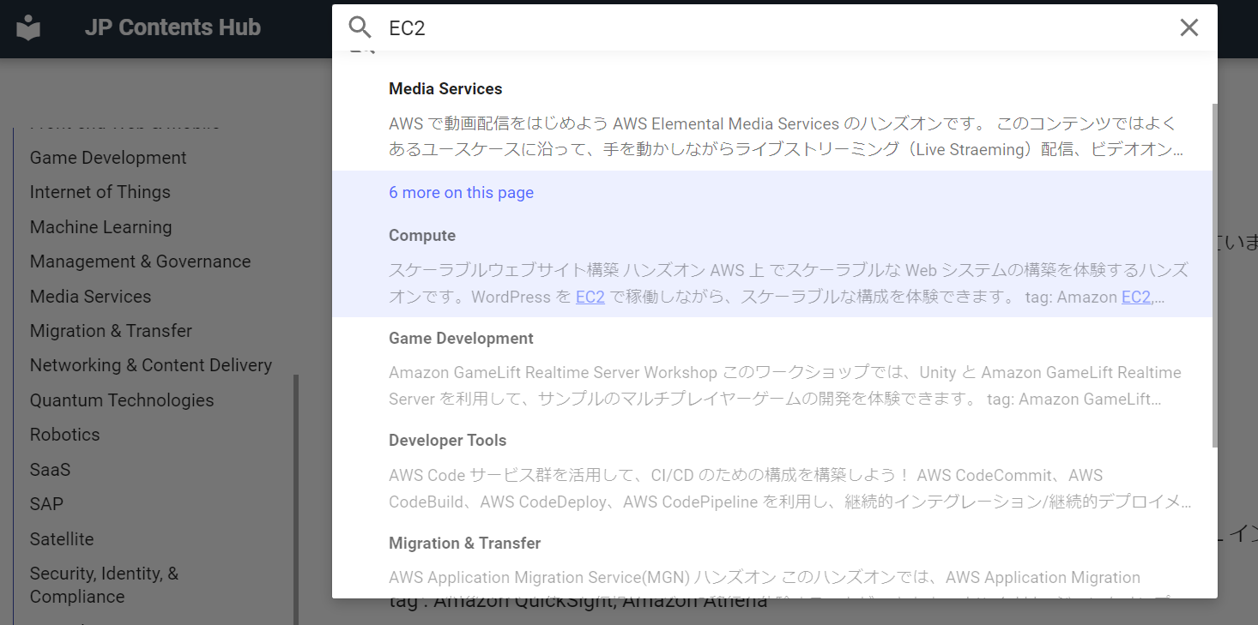This screenshot has height=625, width=1258.
Task: Focus the search field containing EC2
Action: tap(776, 27)
